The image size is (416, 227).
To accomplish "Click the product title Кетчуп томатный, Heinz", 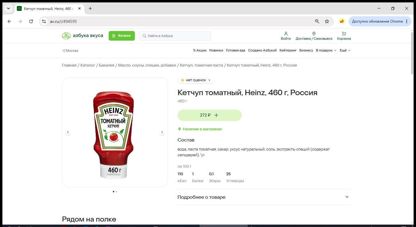I will point(247,93).
